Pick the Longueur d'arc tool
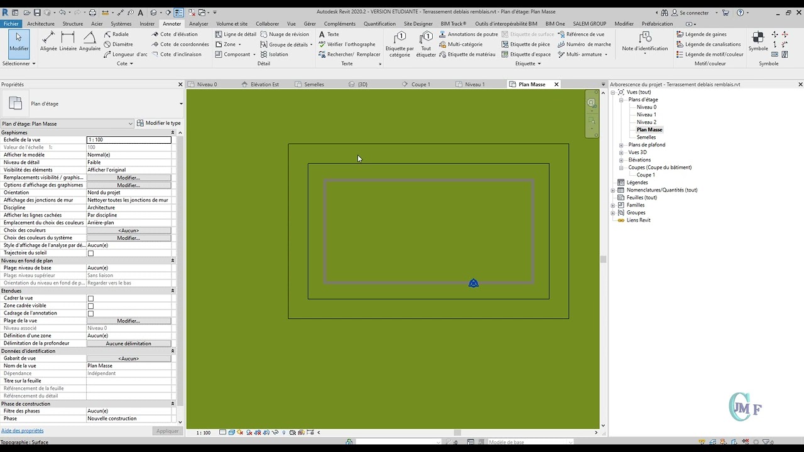This screenshot has width=804, height=452. (x=126, y=55)
